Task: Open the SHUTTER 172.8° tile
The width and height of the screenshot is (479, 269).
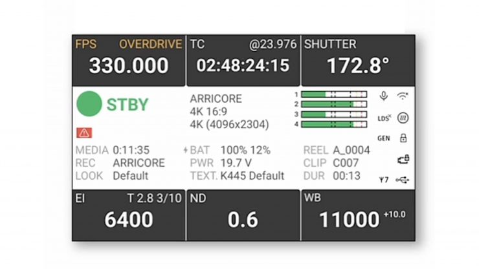Action: click(357, 60)
